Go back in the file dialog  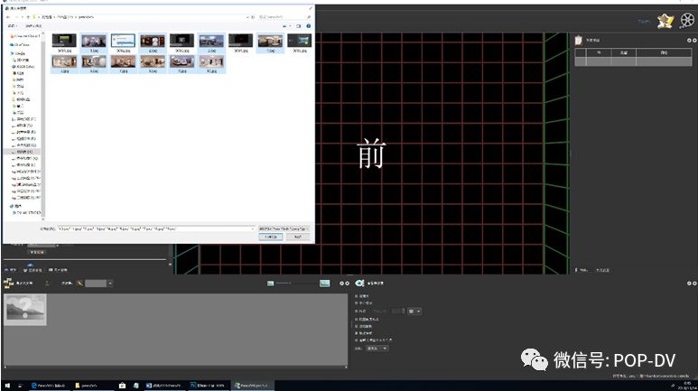click(x=8, y=17)
